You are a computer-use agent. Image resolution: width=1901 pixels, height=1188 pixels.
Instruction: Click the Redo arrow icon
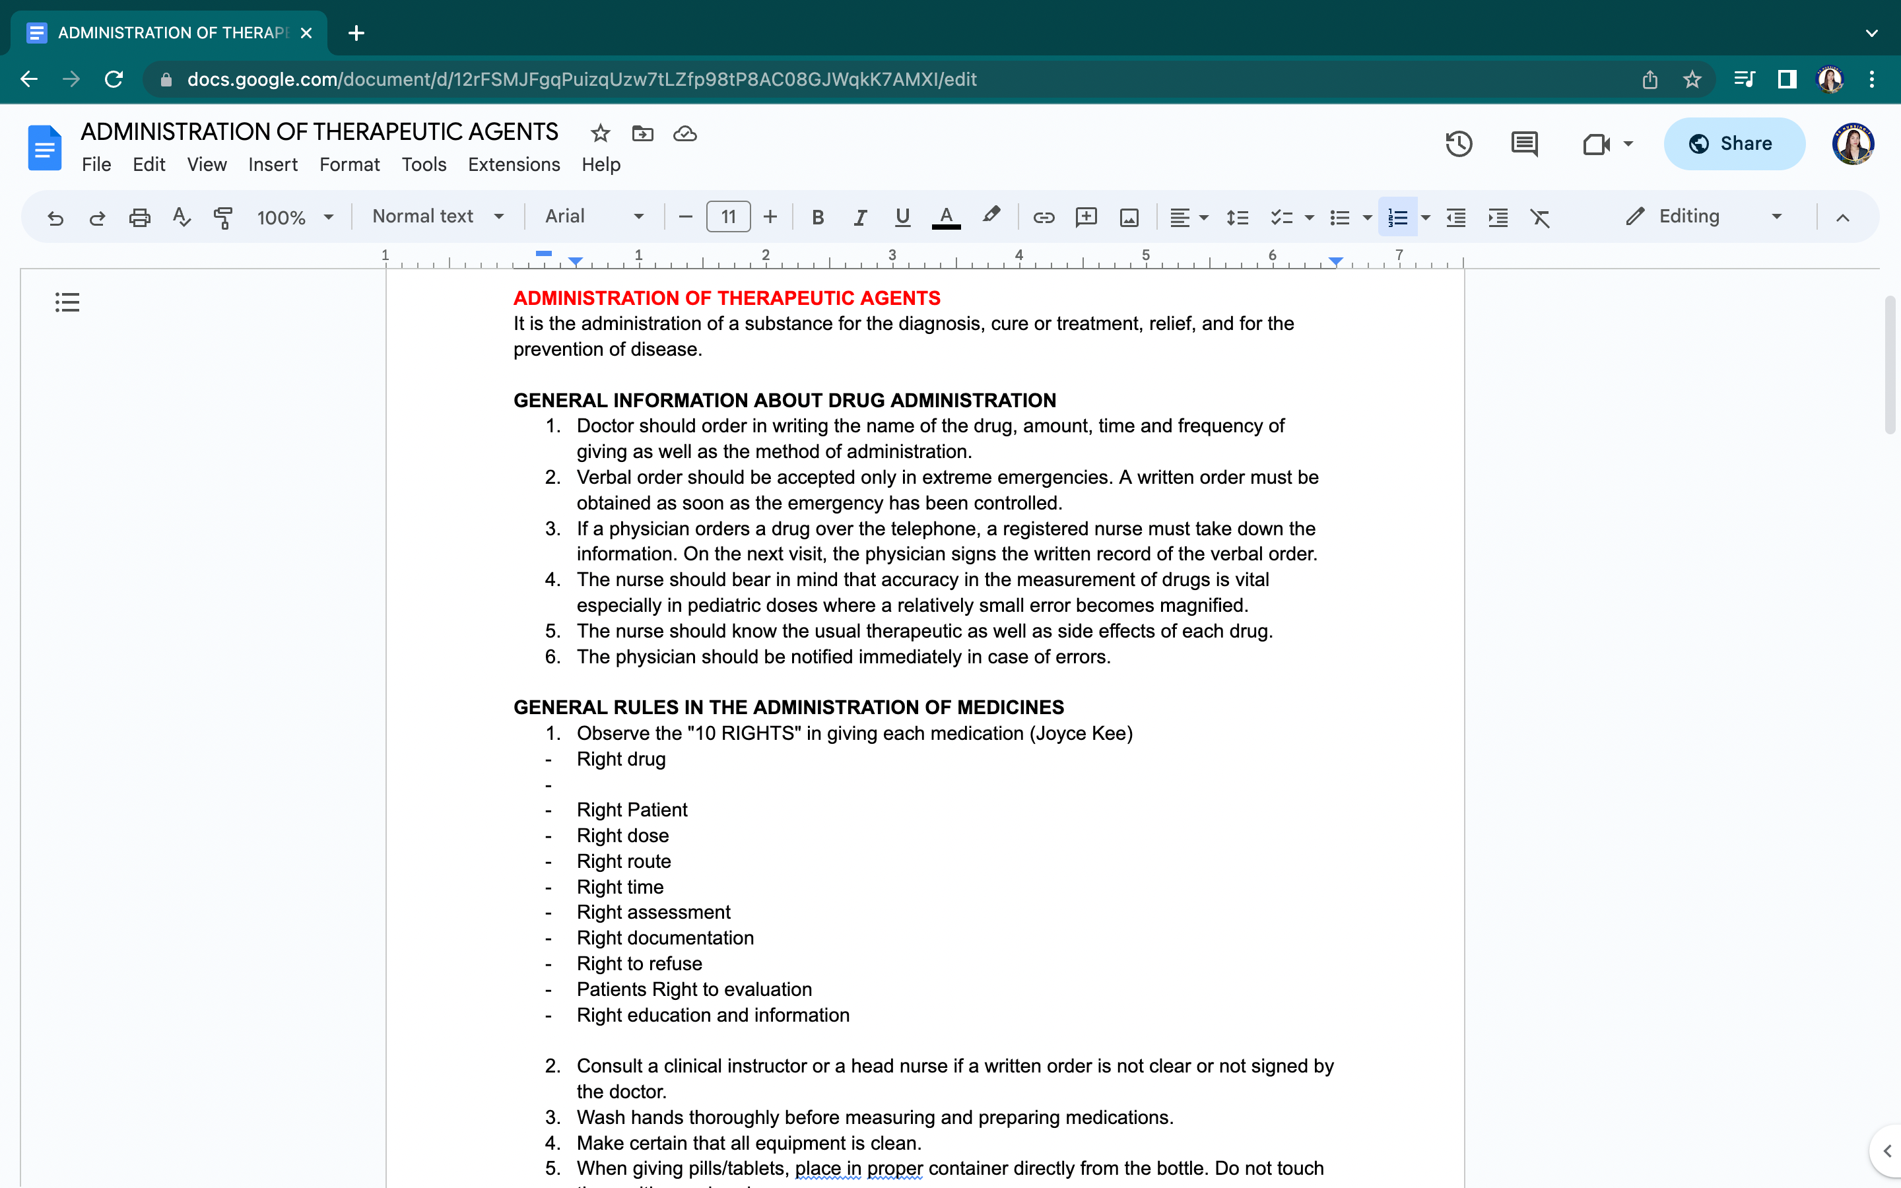(98, 218)
